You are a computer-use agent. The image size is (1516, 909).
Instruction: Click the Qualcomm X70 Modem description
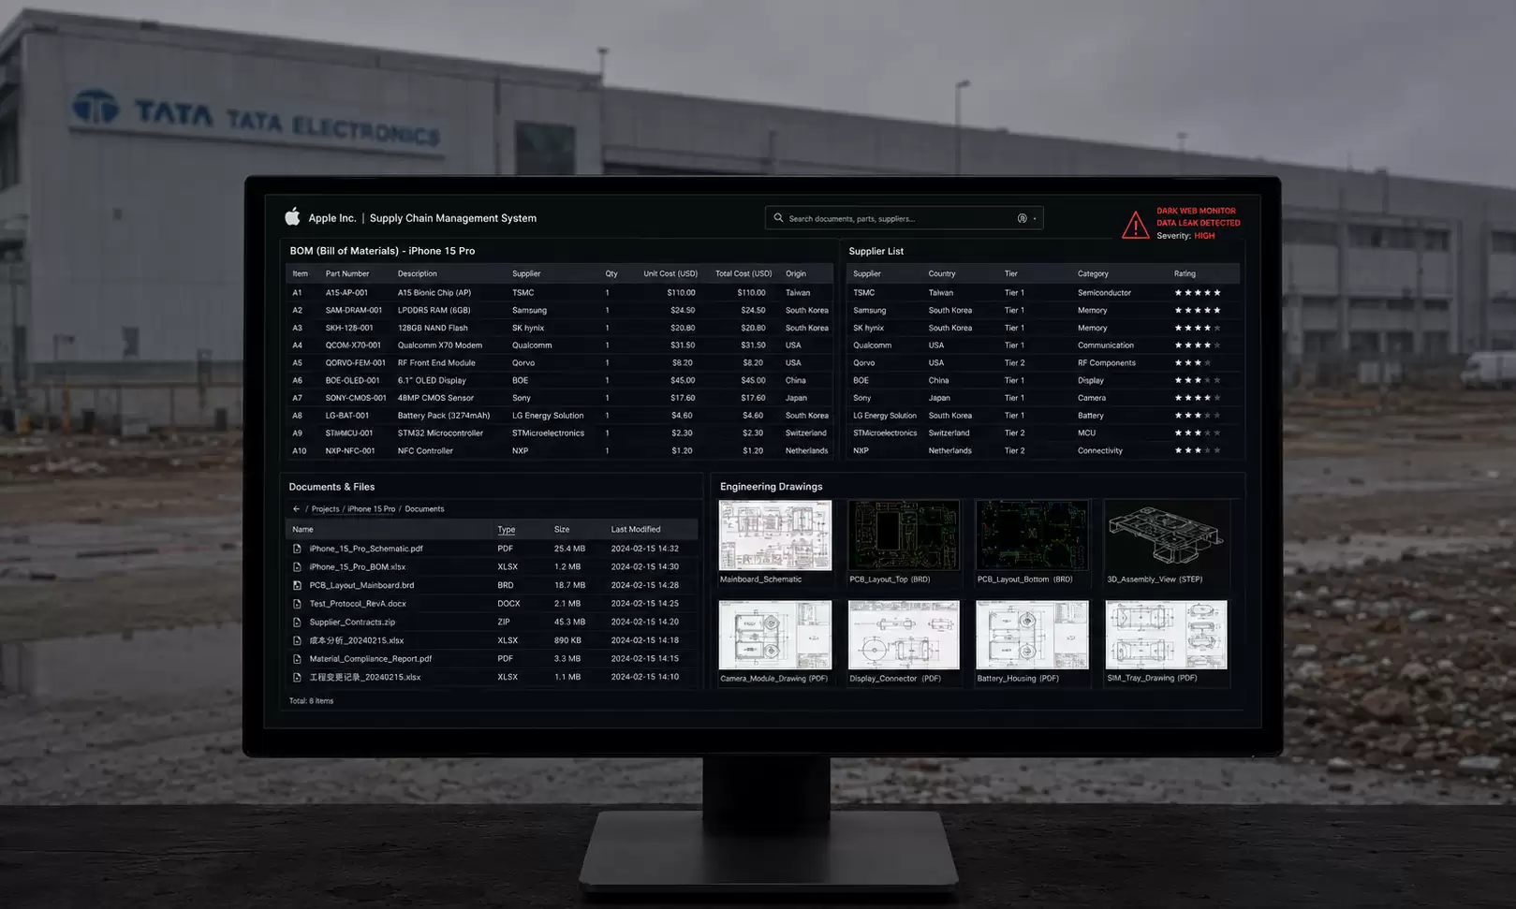440,345
